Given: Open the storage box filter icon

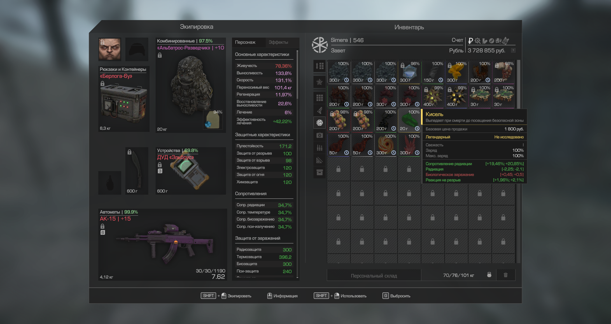Looking at the screenshot, I should coord(320,172).
